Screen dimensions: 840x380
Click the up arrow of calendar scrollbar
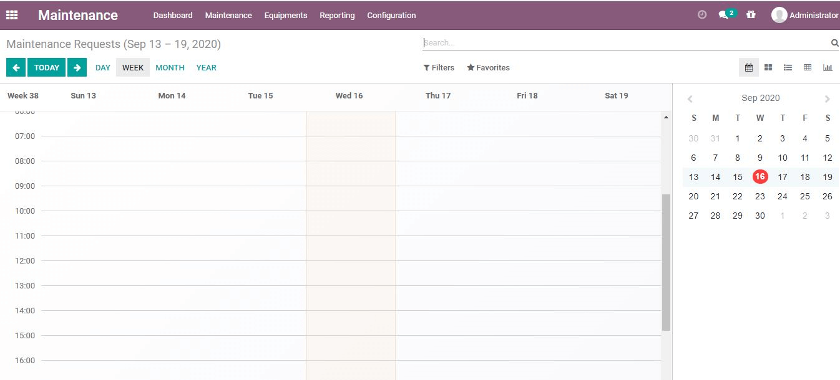(x=666, y=117)
